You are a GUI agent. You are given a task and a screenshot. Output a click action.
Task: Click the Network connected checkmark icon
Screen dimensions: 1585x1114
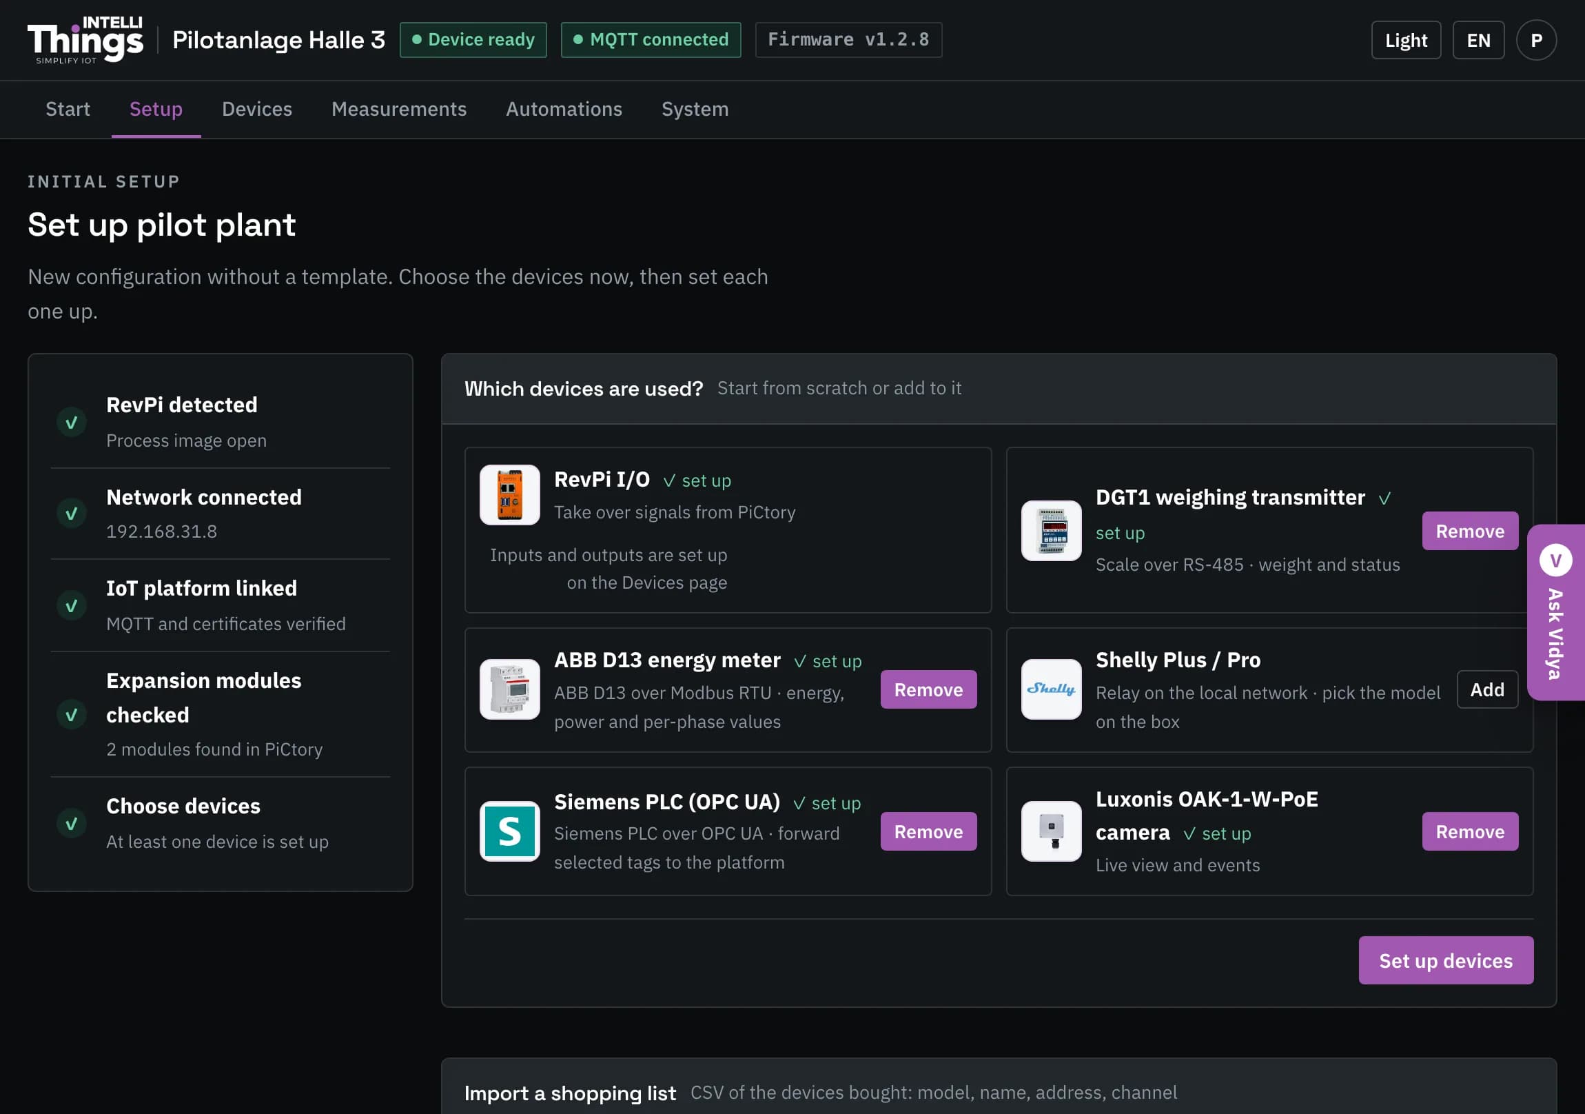tap(71, 513)
